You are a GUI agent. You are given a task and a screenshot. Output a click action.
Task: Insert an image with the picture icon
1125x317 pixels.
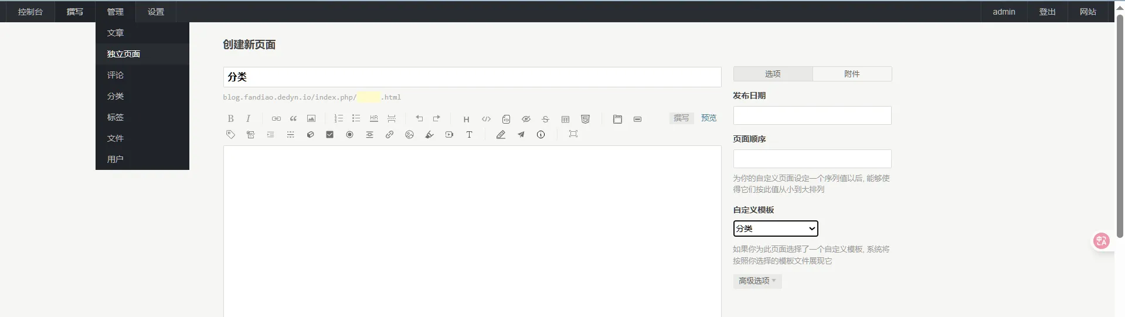coord(311,118)
